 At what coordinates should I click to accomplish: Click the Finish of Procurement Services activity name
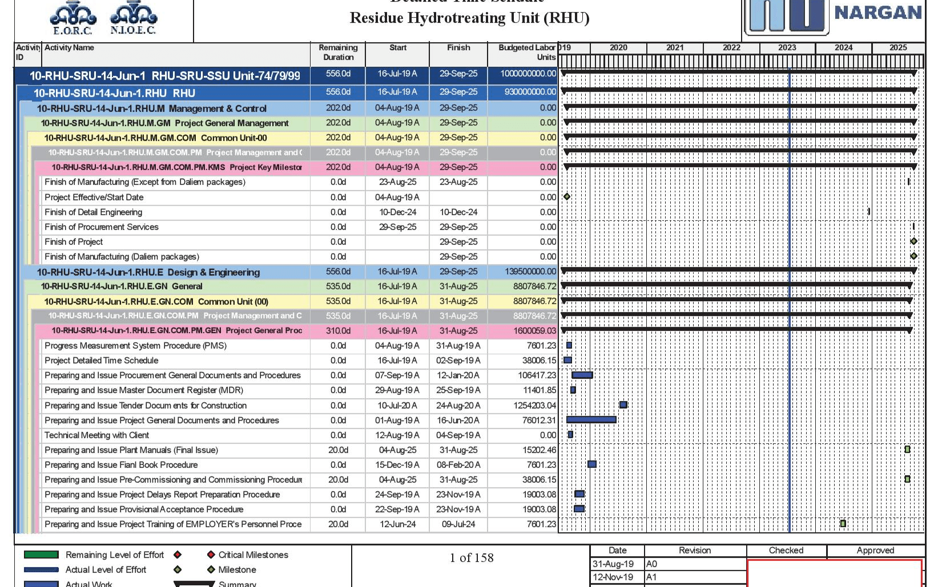tap(102, 227)
